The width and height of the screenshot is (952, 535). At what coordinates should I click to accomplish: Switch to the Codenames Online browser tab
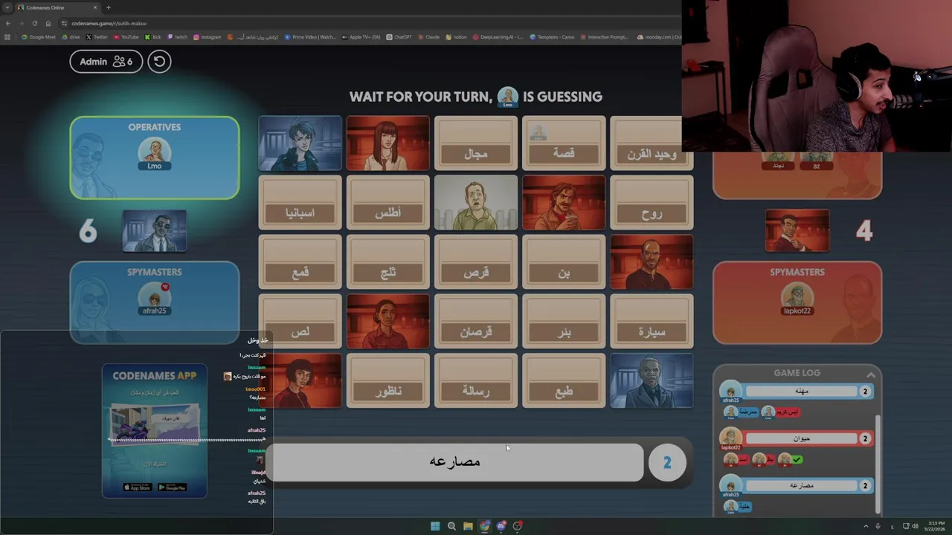click(x=56, y=7)
